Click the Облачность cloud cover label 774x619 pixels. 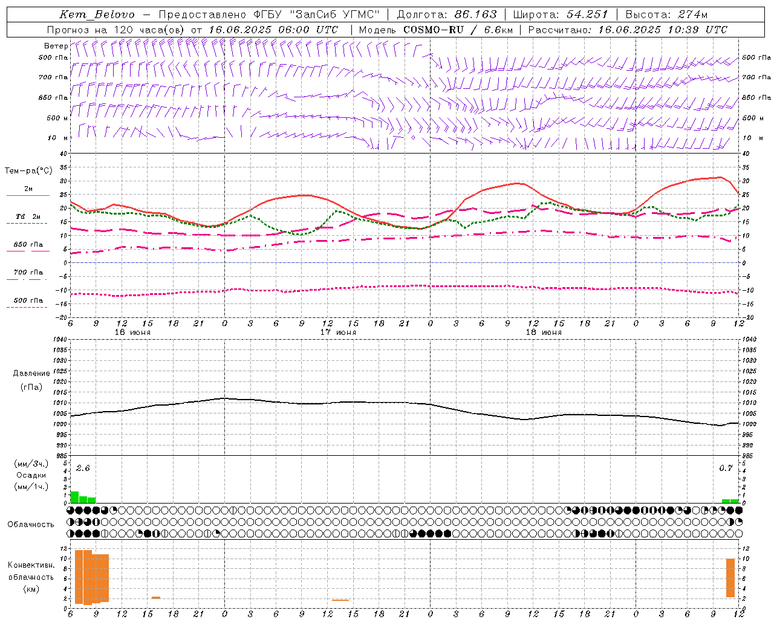tap(31, 525)
